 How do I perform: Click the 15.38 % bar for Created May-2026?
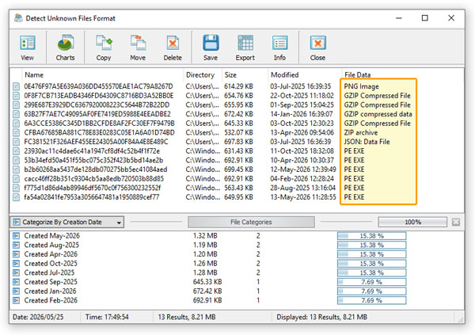[372, 236]
